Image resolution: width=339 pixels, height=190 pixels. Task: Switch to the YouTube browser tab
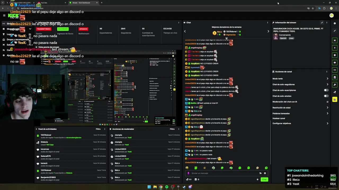click(x=52, y=3)
